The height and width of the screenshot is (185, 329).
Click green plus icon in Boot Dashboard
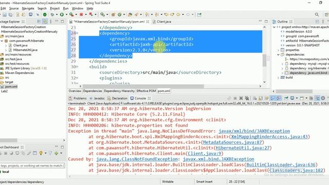click(56, 153)
